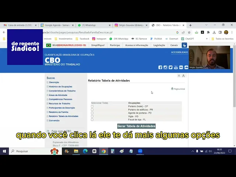The width and height of the screenshot is (236, 177).
Task: Click the Coronavírus (COVID-19) link
Action: (x=72, y=45)
